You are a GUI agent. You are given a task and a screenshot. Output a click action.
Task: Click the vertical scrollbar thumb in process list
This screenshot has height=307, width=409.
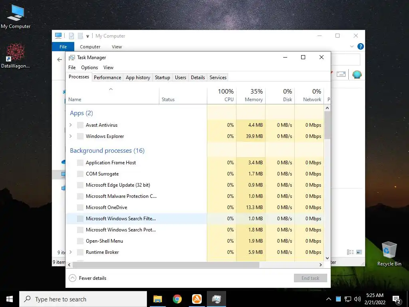coord(328,125)
